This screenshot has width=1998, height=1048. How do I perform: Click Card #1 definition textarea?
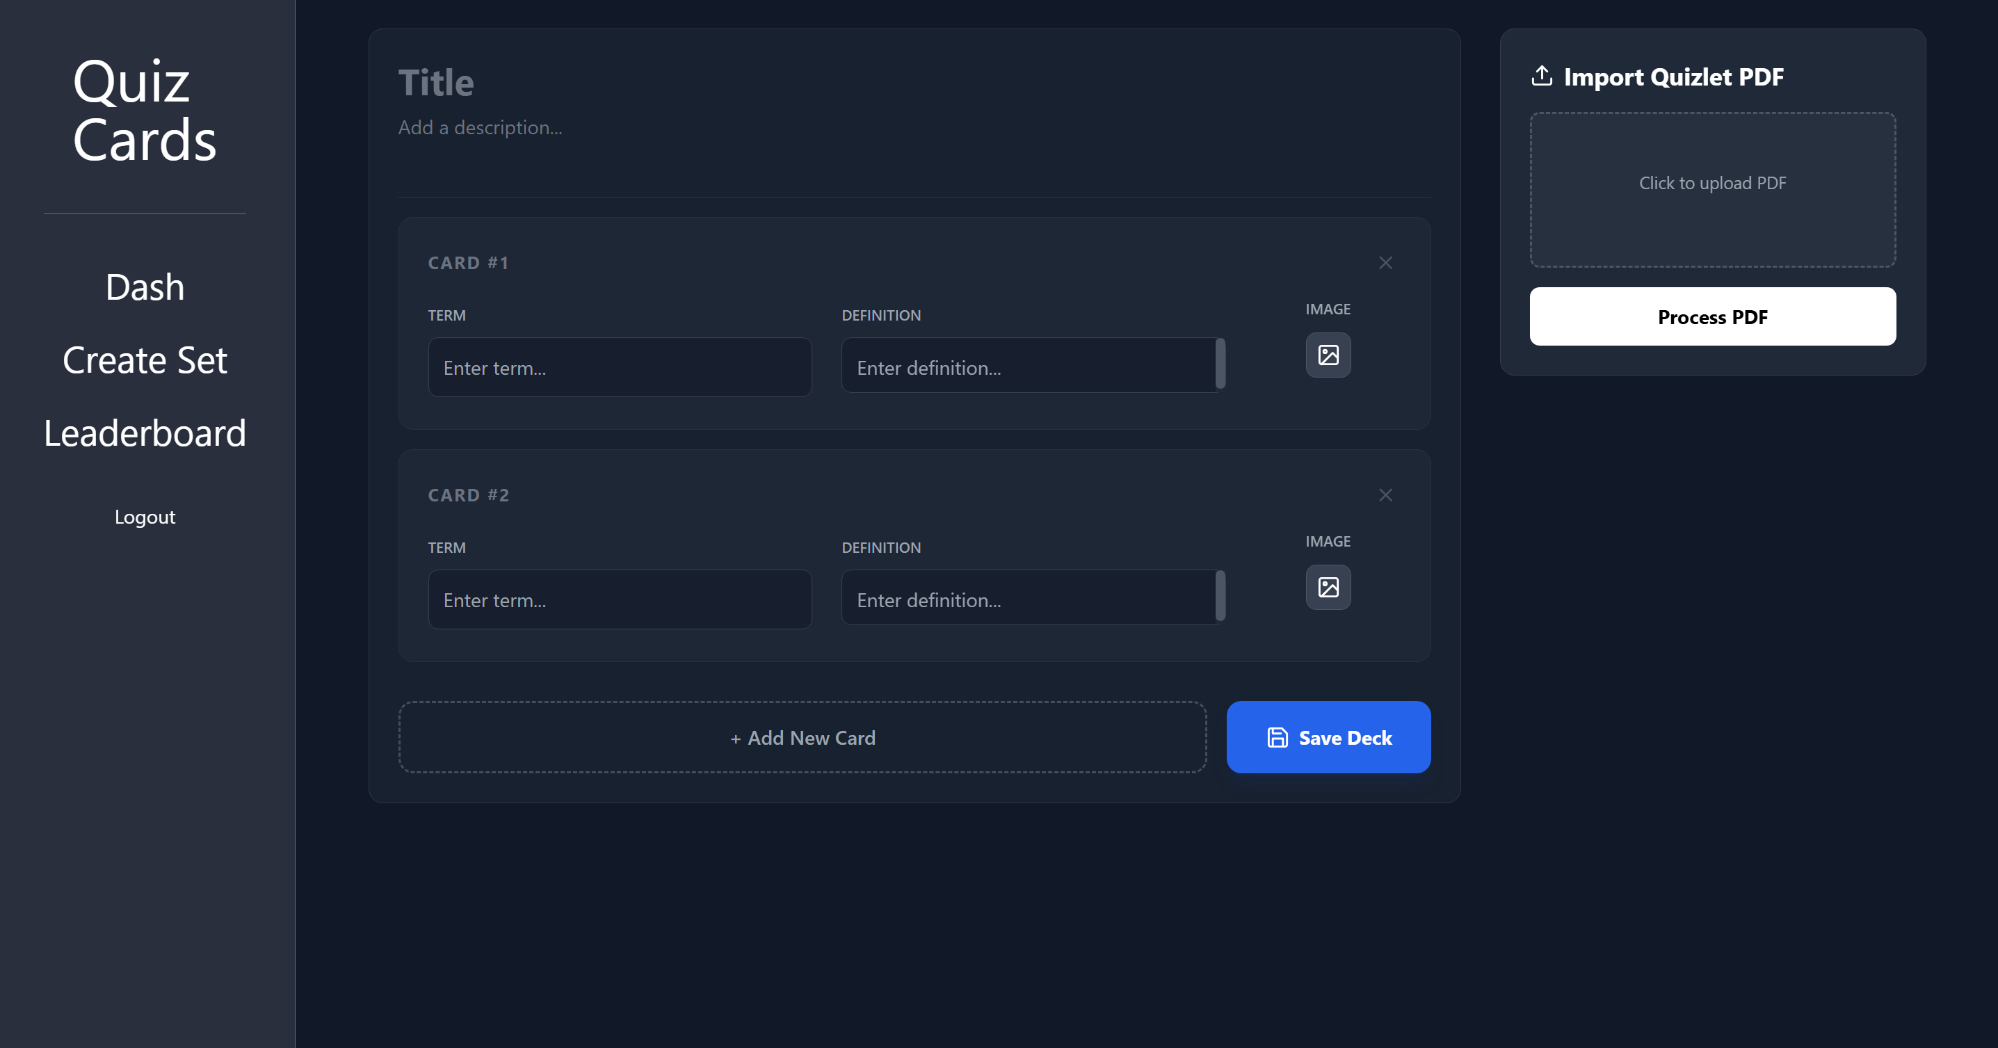pos(1027,366)
